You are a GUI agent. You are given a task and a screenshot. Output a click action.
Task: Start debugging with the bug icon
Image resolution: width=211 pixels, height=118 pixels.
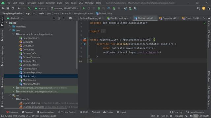99,8
